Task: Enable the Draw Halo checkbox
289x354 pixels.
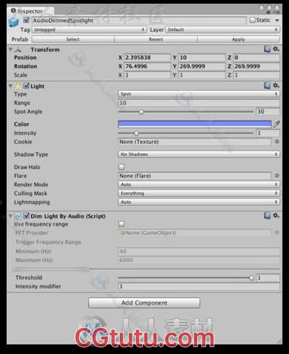Action: [121, 167]
